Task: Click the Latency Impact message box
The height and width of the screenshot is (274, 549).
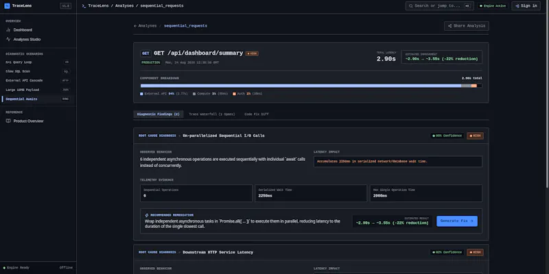Action: point(398,162)
